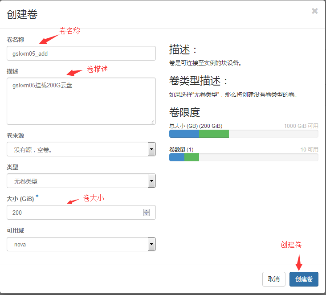Decrease size with the stepper down arrow
The image size is (326, 295).
pyautogui.click(x=147, y=215)
